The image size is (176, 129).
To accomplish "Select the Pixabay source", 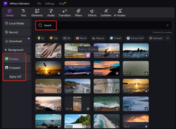I will coord(17,59).
